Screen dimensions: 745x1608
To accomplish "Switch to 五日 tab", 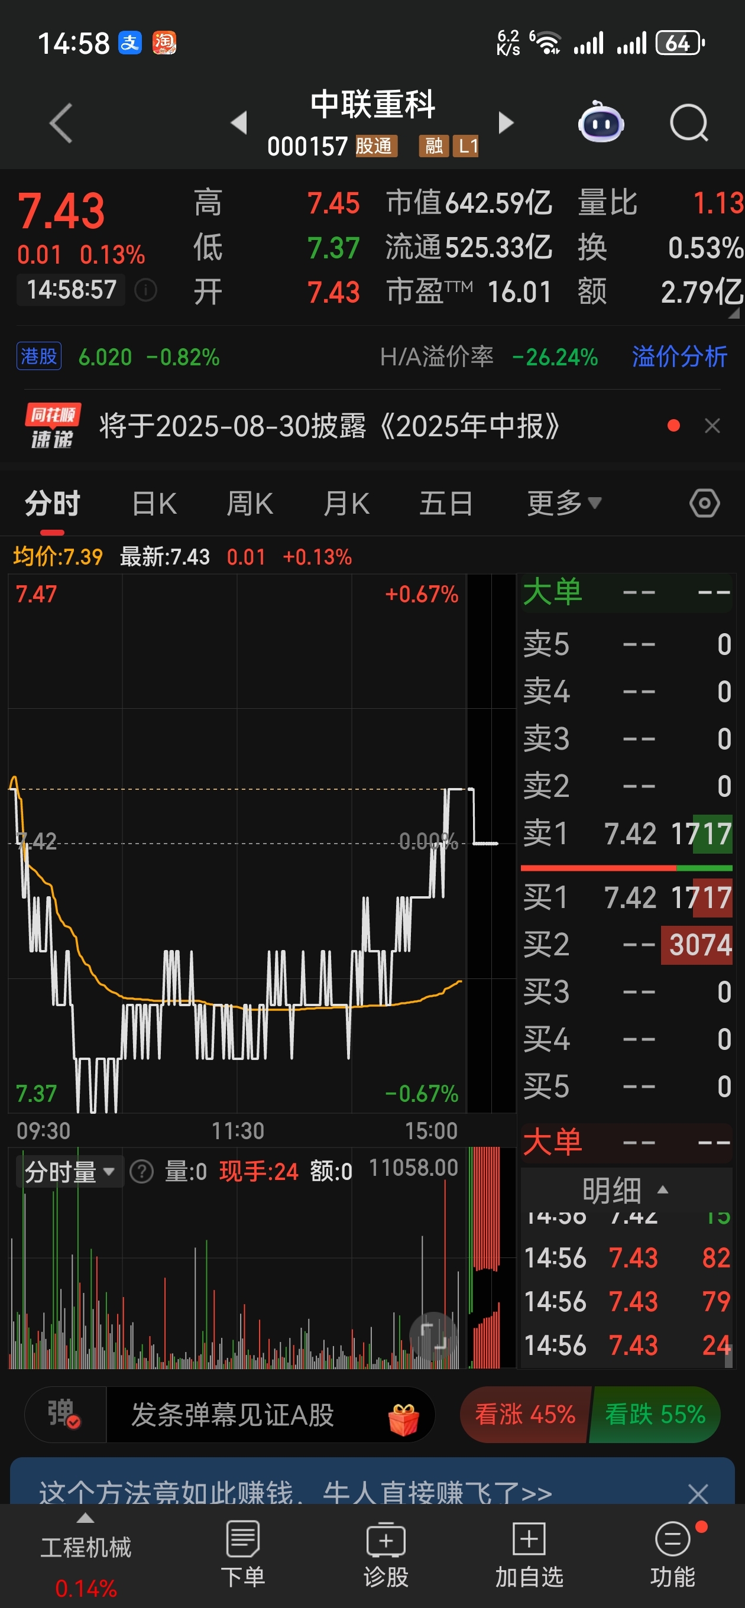I will [446, 503].
